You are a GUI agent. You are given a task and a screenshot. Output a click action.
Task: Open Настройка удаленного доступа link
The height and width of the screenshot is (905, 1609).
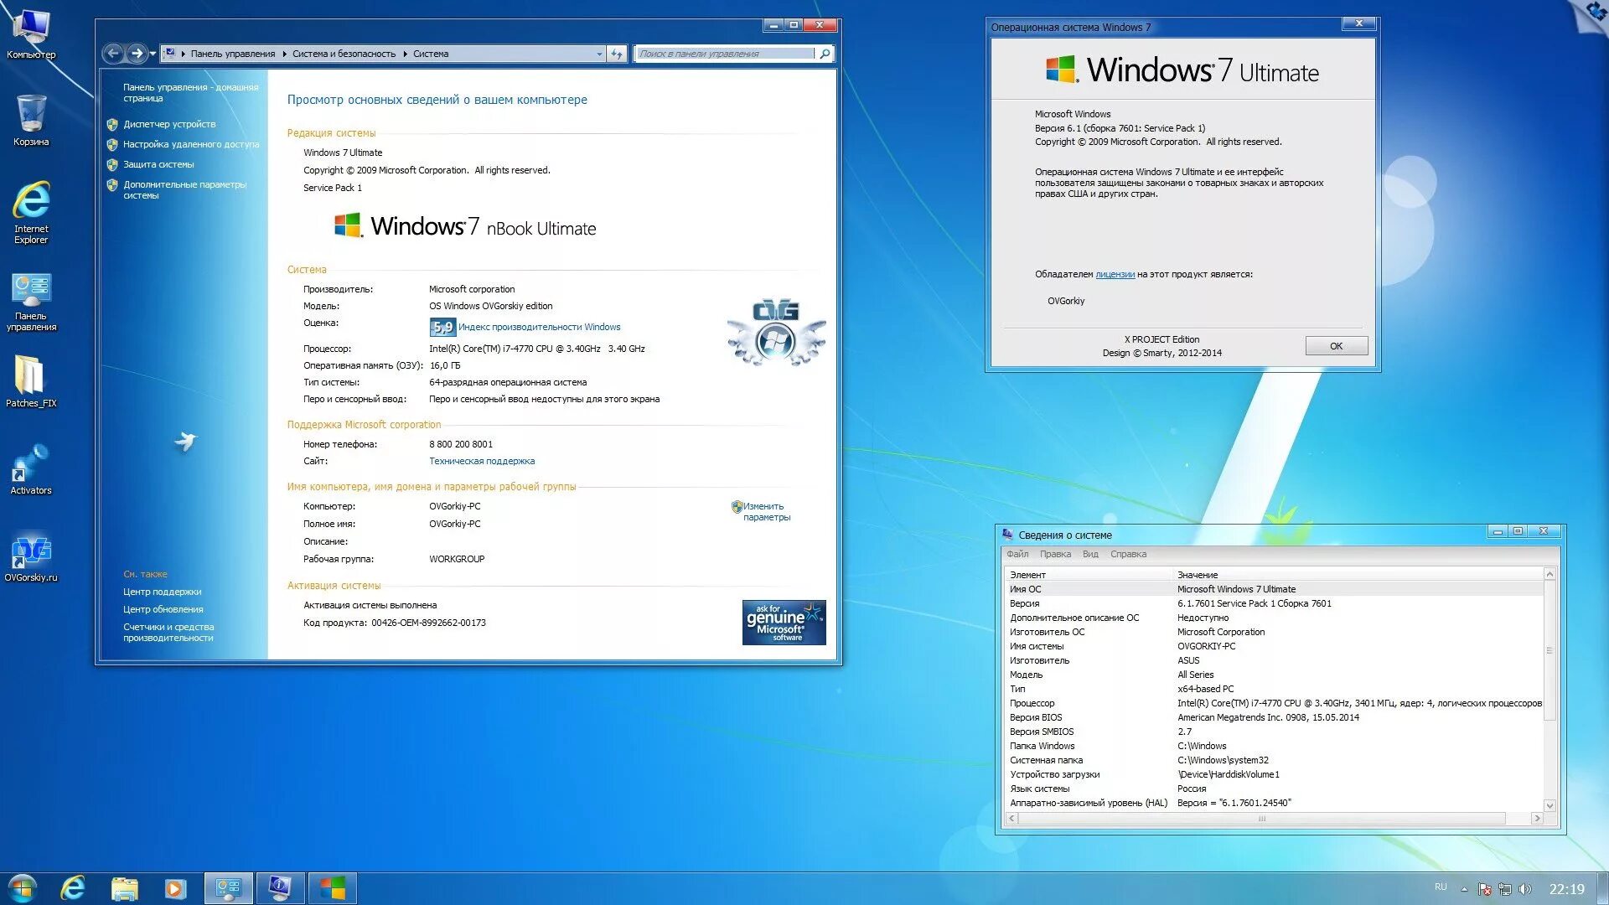click(x=191, y=144)
